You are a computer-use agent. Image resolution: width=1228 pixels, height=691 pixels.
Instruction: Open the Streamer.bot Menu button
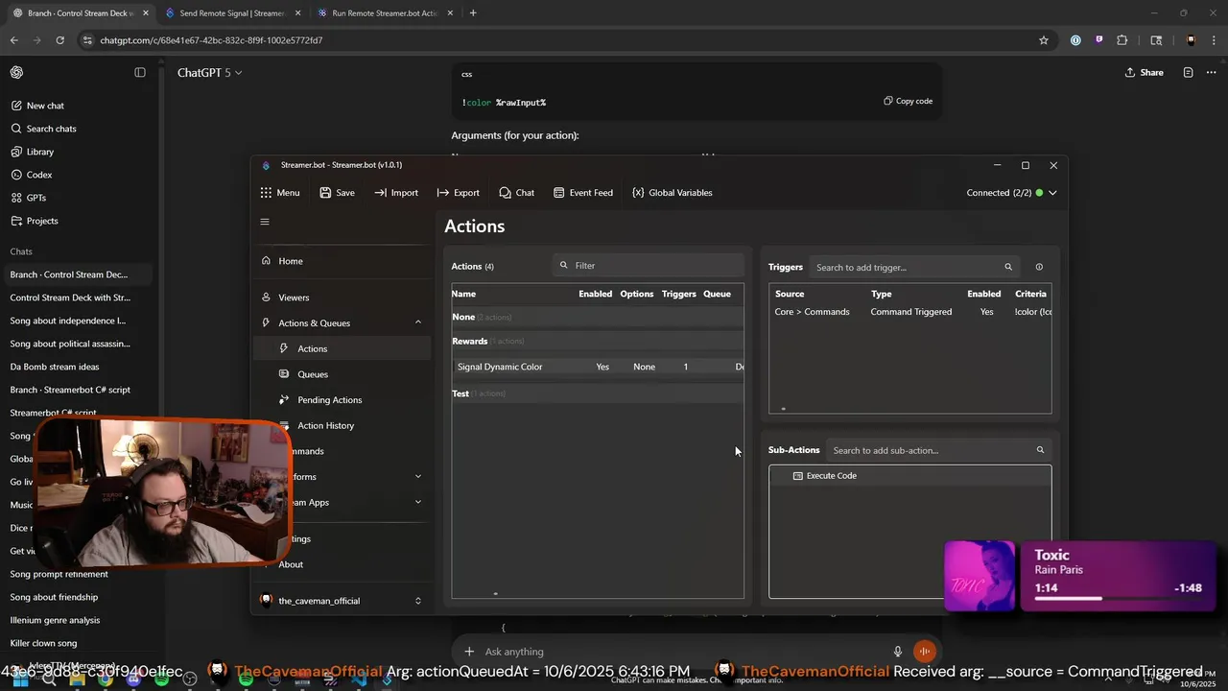click(279, 193)
